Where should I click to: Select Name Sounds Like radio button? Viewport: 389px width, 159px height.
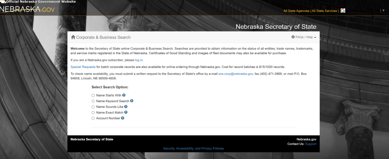coord(93,107)
